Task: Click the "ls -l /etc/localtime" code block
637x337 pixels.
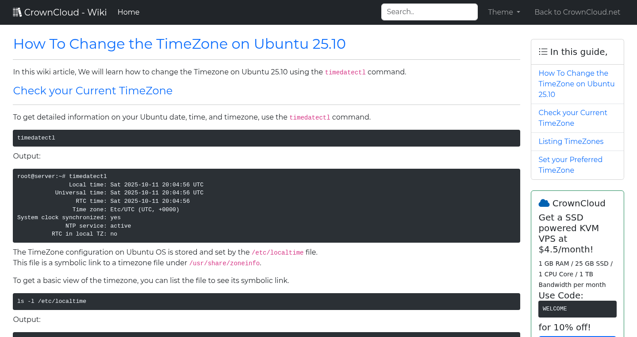Action: point(266,301)
